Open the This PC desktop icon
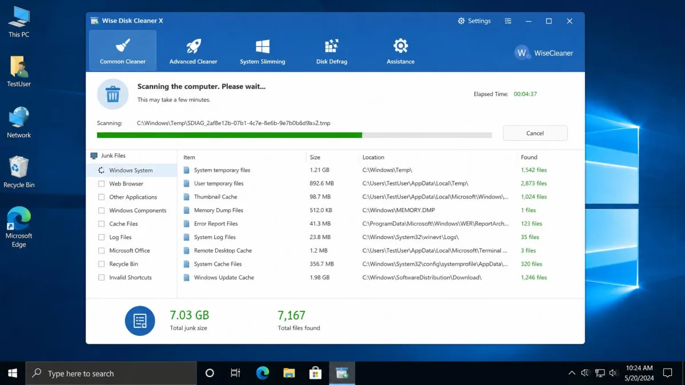The image size is (685, 385). [19, 22]
